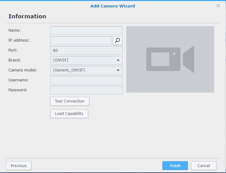Close the Add Camera Wizard with X
226x173 pixels.
coord(218,6)
